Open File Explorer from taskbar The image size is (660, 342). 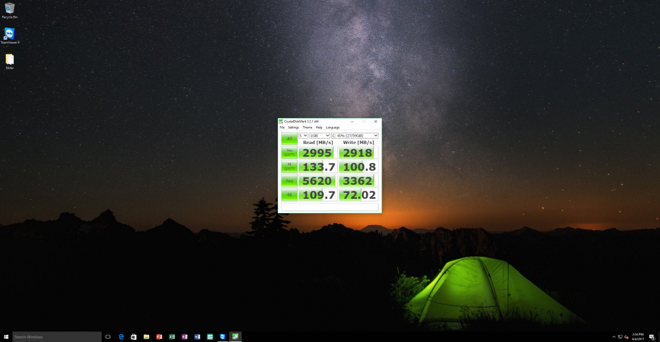pos(147,337)
